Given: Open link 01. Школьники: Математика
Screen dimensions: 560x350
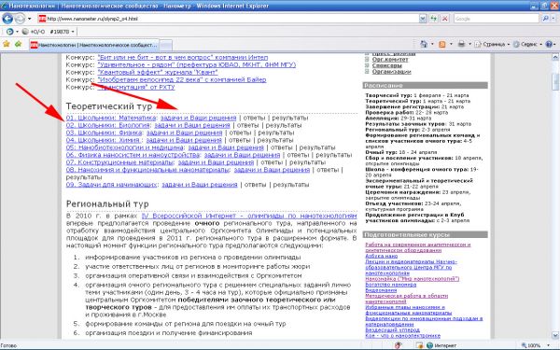Looking at the screenshot, I should tap(111, 118).
